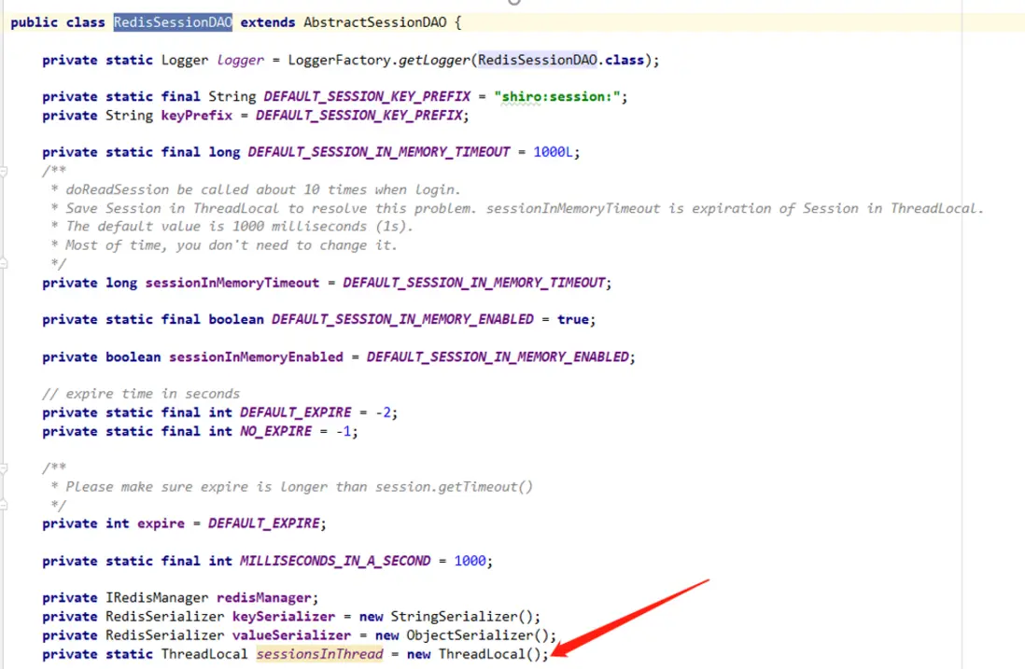The width and height of the screenshot is (1025, 669).
Task: Click the '// expire time in seconds' comment
Action: click(141, 394)
